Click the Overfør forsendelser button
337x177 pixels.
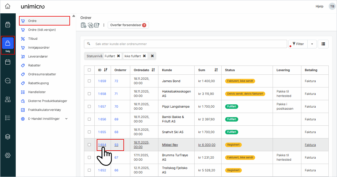pos(128,25)
